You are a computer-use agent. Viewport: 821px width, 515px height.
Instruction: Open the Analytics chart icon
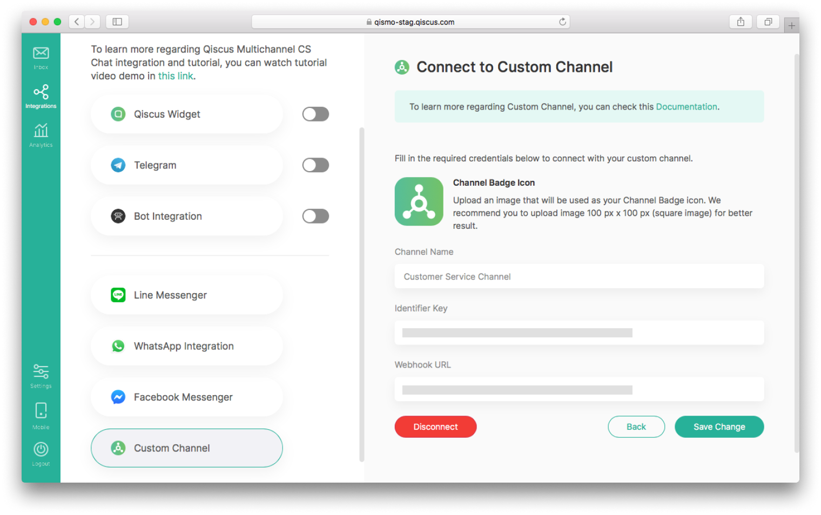[41, 131]
